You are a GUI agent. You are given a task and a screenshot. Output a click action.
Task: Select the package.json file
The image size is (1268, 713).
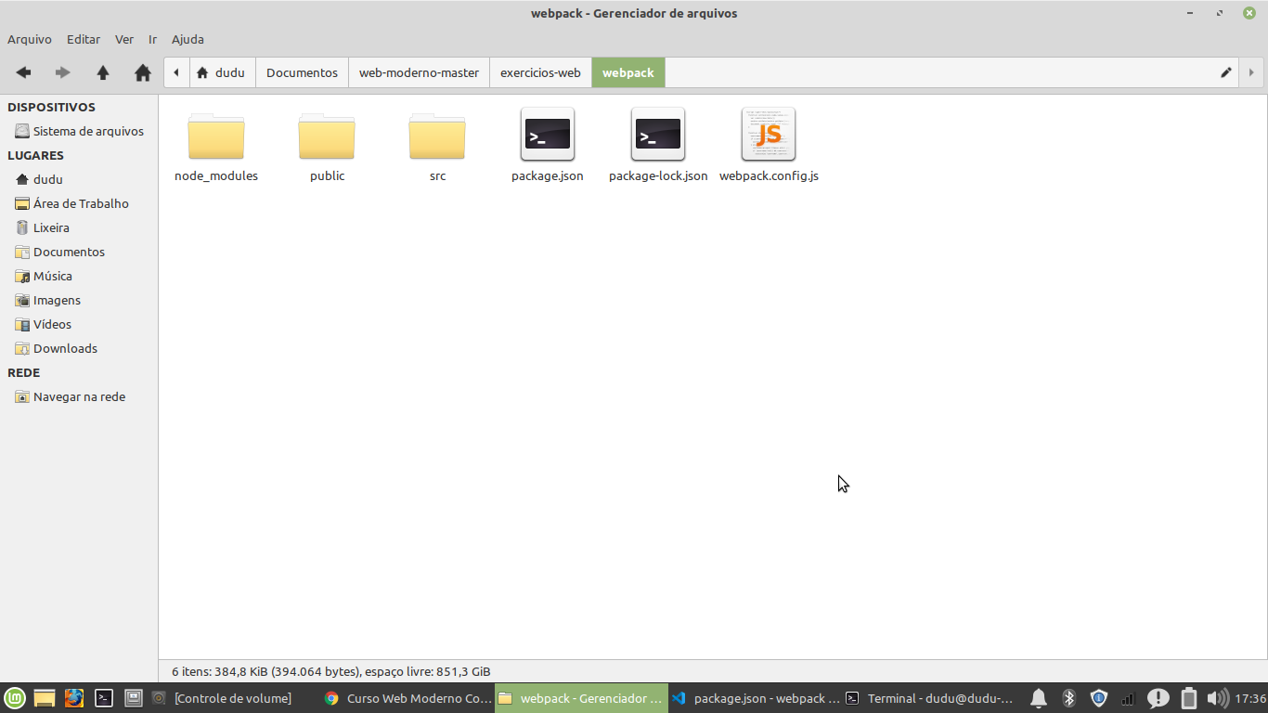(x=548, y=135)
